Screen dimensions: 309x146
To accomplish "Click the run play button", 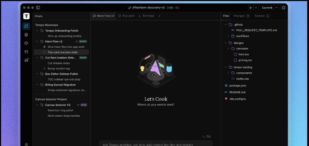I will point(251,8).
